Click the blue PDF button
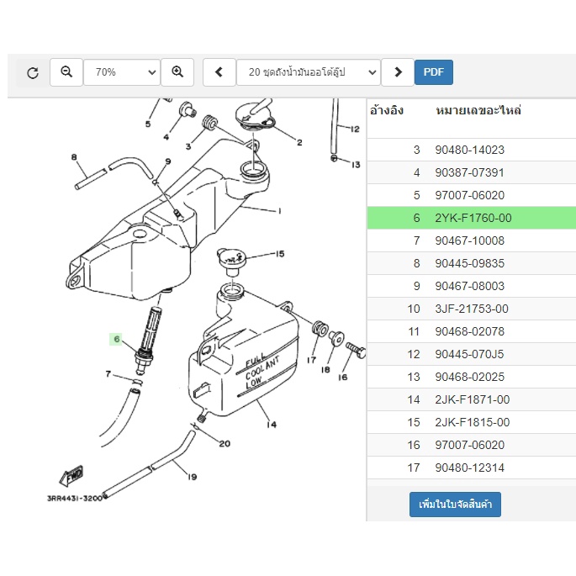 tap(434, 72)
